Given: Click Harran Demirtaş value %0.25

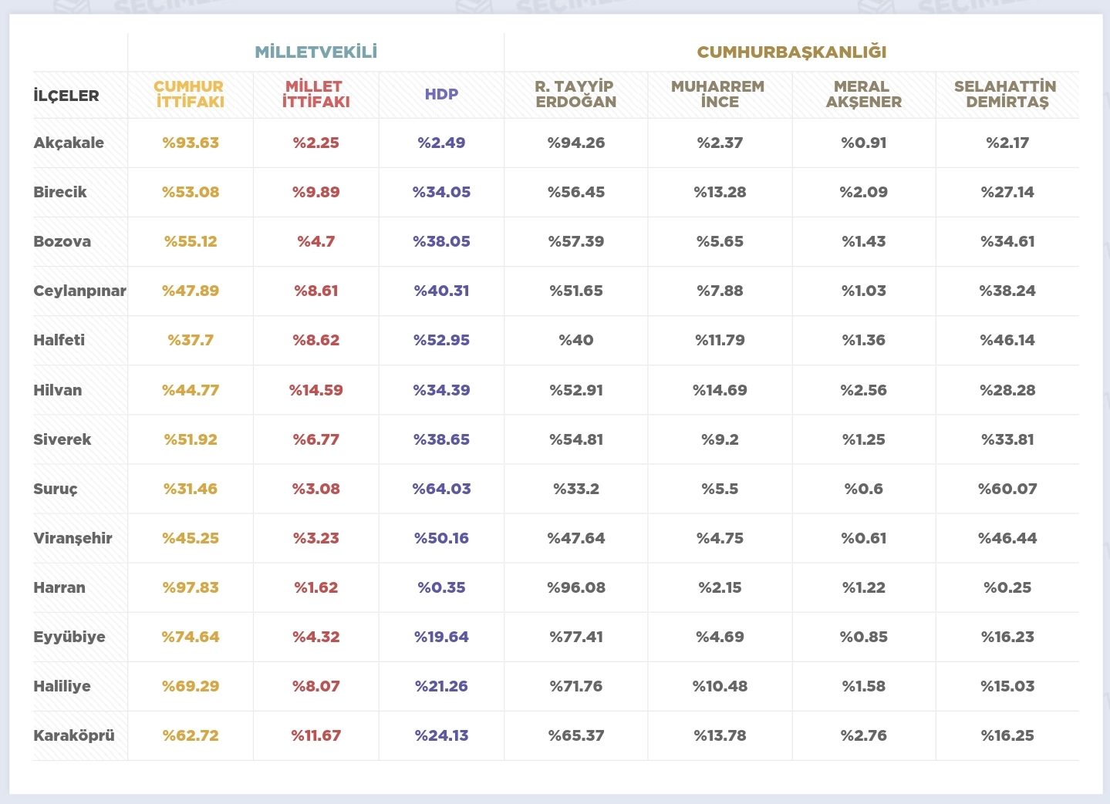Looking at the screenshot, I should [x=1007, y=587].
